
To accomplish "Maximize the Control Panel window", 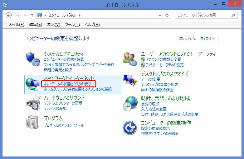I will 224,3.
